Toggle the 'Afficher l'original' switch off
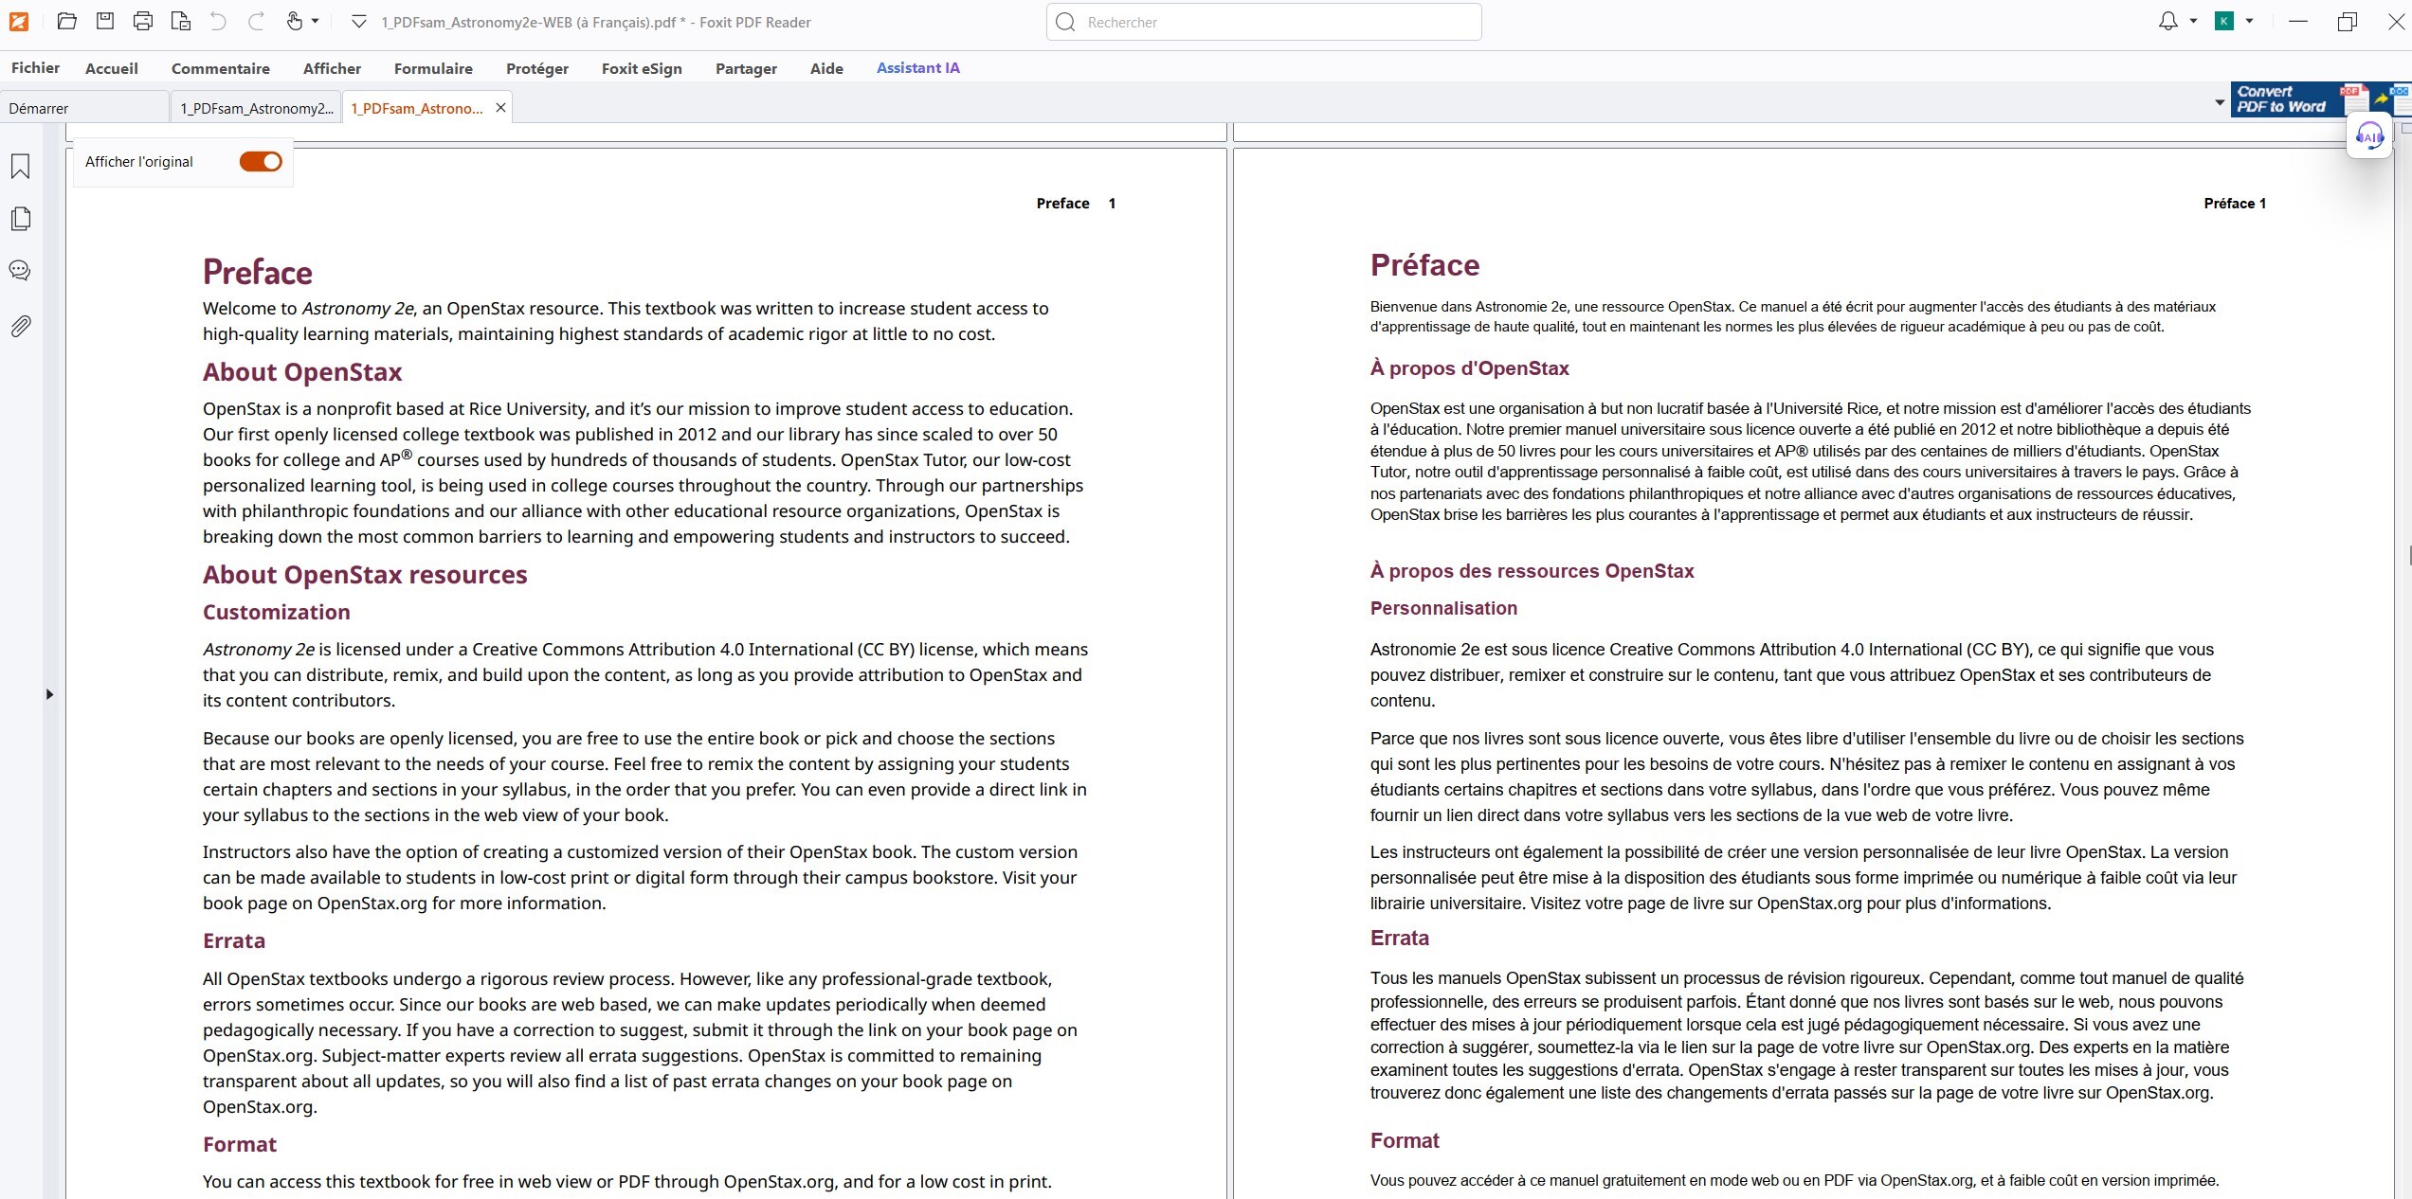 (261, 162)
